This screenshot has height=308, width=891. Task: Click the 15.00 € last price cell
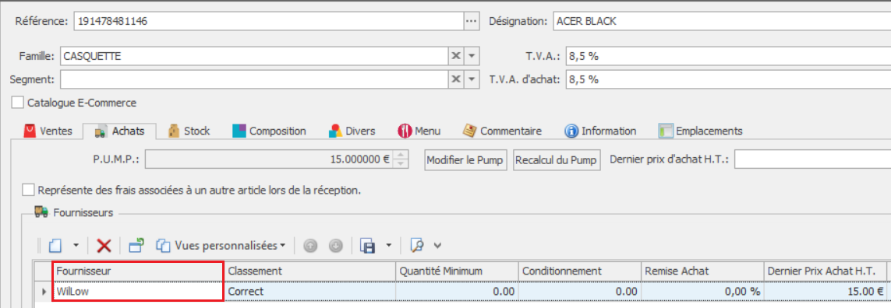[825, 292]
